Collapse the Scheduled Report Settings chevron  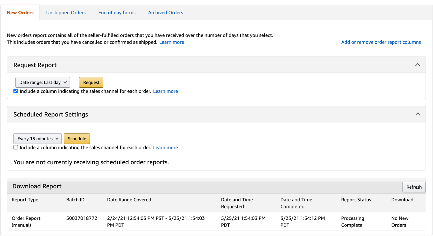tap(418, 114)
